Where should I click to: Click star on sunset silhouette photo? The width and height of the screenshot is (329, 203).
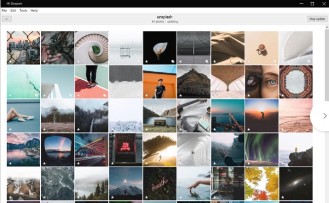249,130
